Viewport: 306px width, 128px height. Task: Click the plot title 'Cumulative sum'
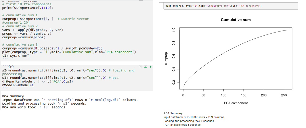236,20
